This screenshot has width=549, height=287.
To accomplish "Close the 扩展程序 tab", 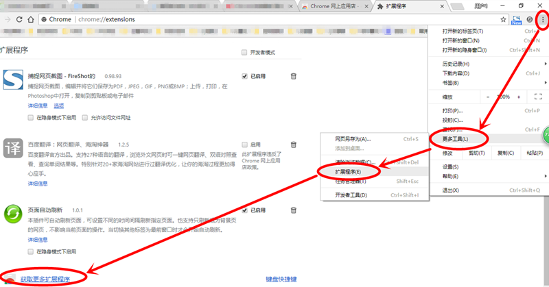I will tap(442, 6).
